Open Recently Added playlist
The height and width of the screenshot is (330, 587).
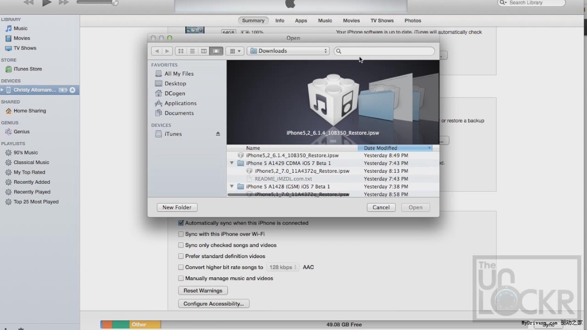32,182
